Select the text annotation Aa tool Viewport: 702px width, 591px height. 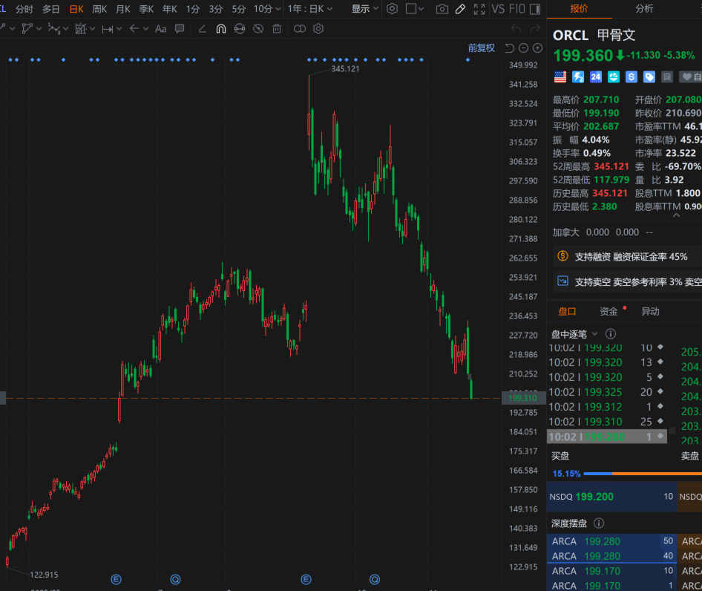click(x=160, y=29)
